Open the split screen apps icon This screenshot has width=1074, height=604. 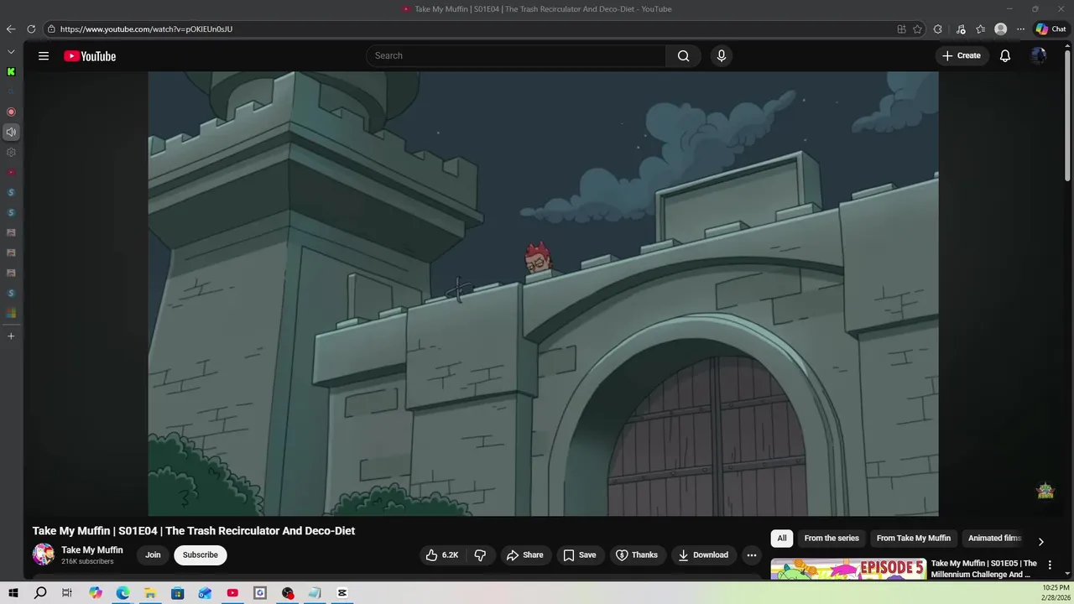click(x=901, y=29)
